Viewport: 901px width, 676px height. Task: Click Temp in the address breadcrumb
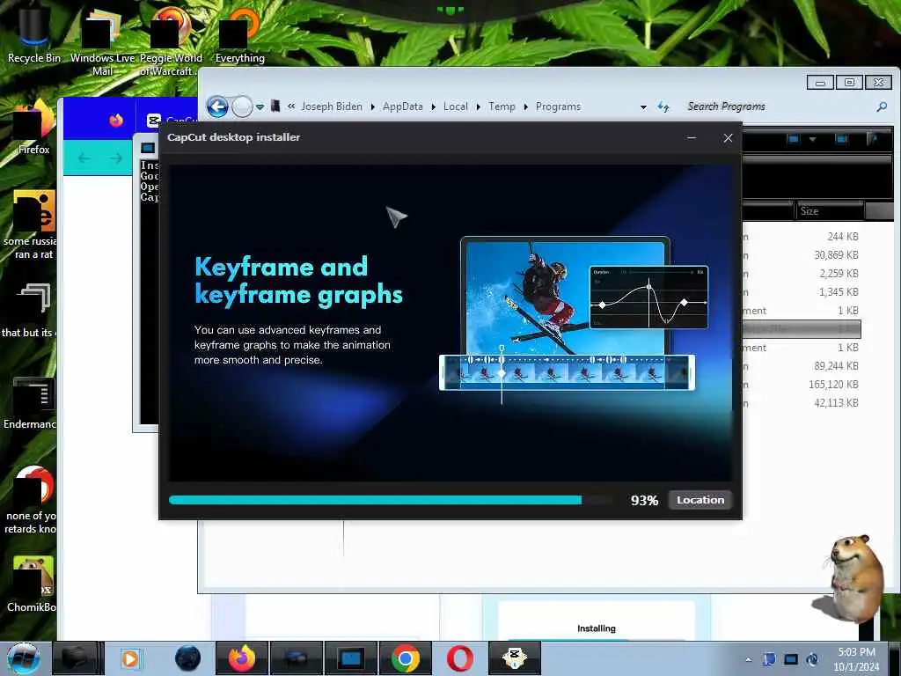click(502, 107)
